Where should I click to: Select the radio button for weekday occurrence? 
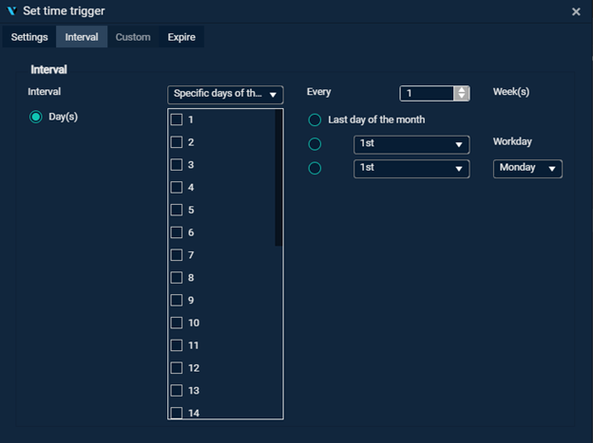316,168
